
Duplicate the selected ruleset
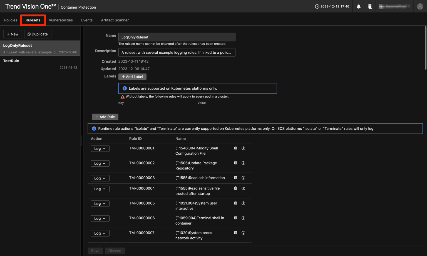click(x=38, y=34)
